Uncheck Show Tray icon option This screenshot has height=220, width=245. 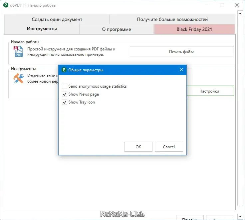[65, 102]
